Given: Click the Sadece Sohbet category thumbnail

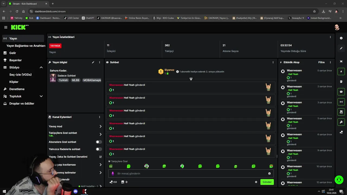Looking at the screenshot, I should point(53,78).
